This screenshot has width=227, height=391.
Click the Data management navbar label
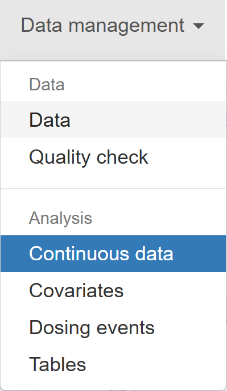(x=102, y=26)
